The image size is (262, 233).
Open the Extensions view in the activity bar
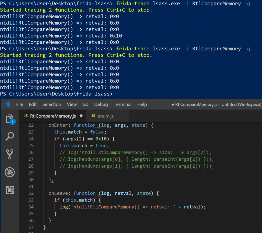(x=9, y=190)
